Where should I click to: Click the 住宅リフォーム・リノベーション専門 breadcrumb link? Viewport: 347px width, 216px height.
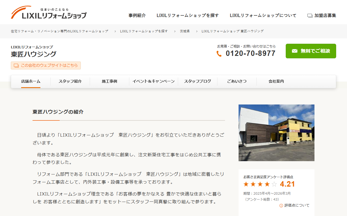(60, 31)
